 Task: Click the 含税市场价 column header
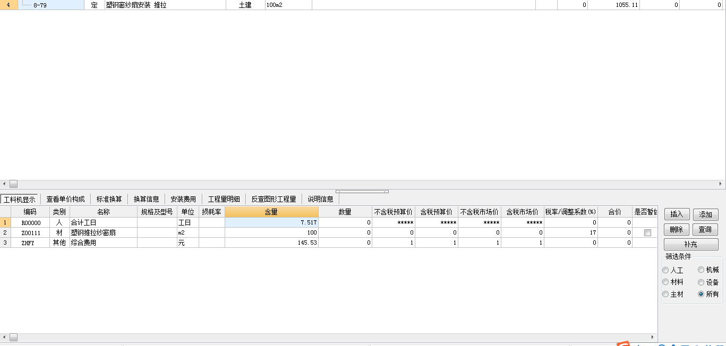click(522, 212)
